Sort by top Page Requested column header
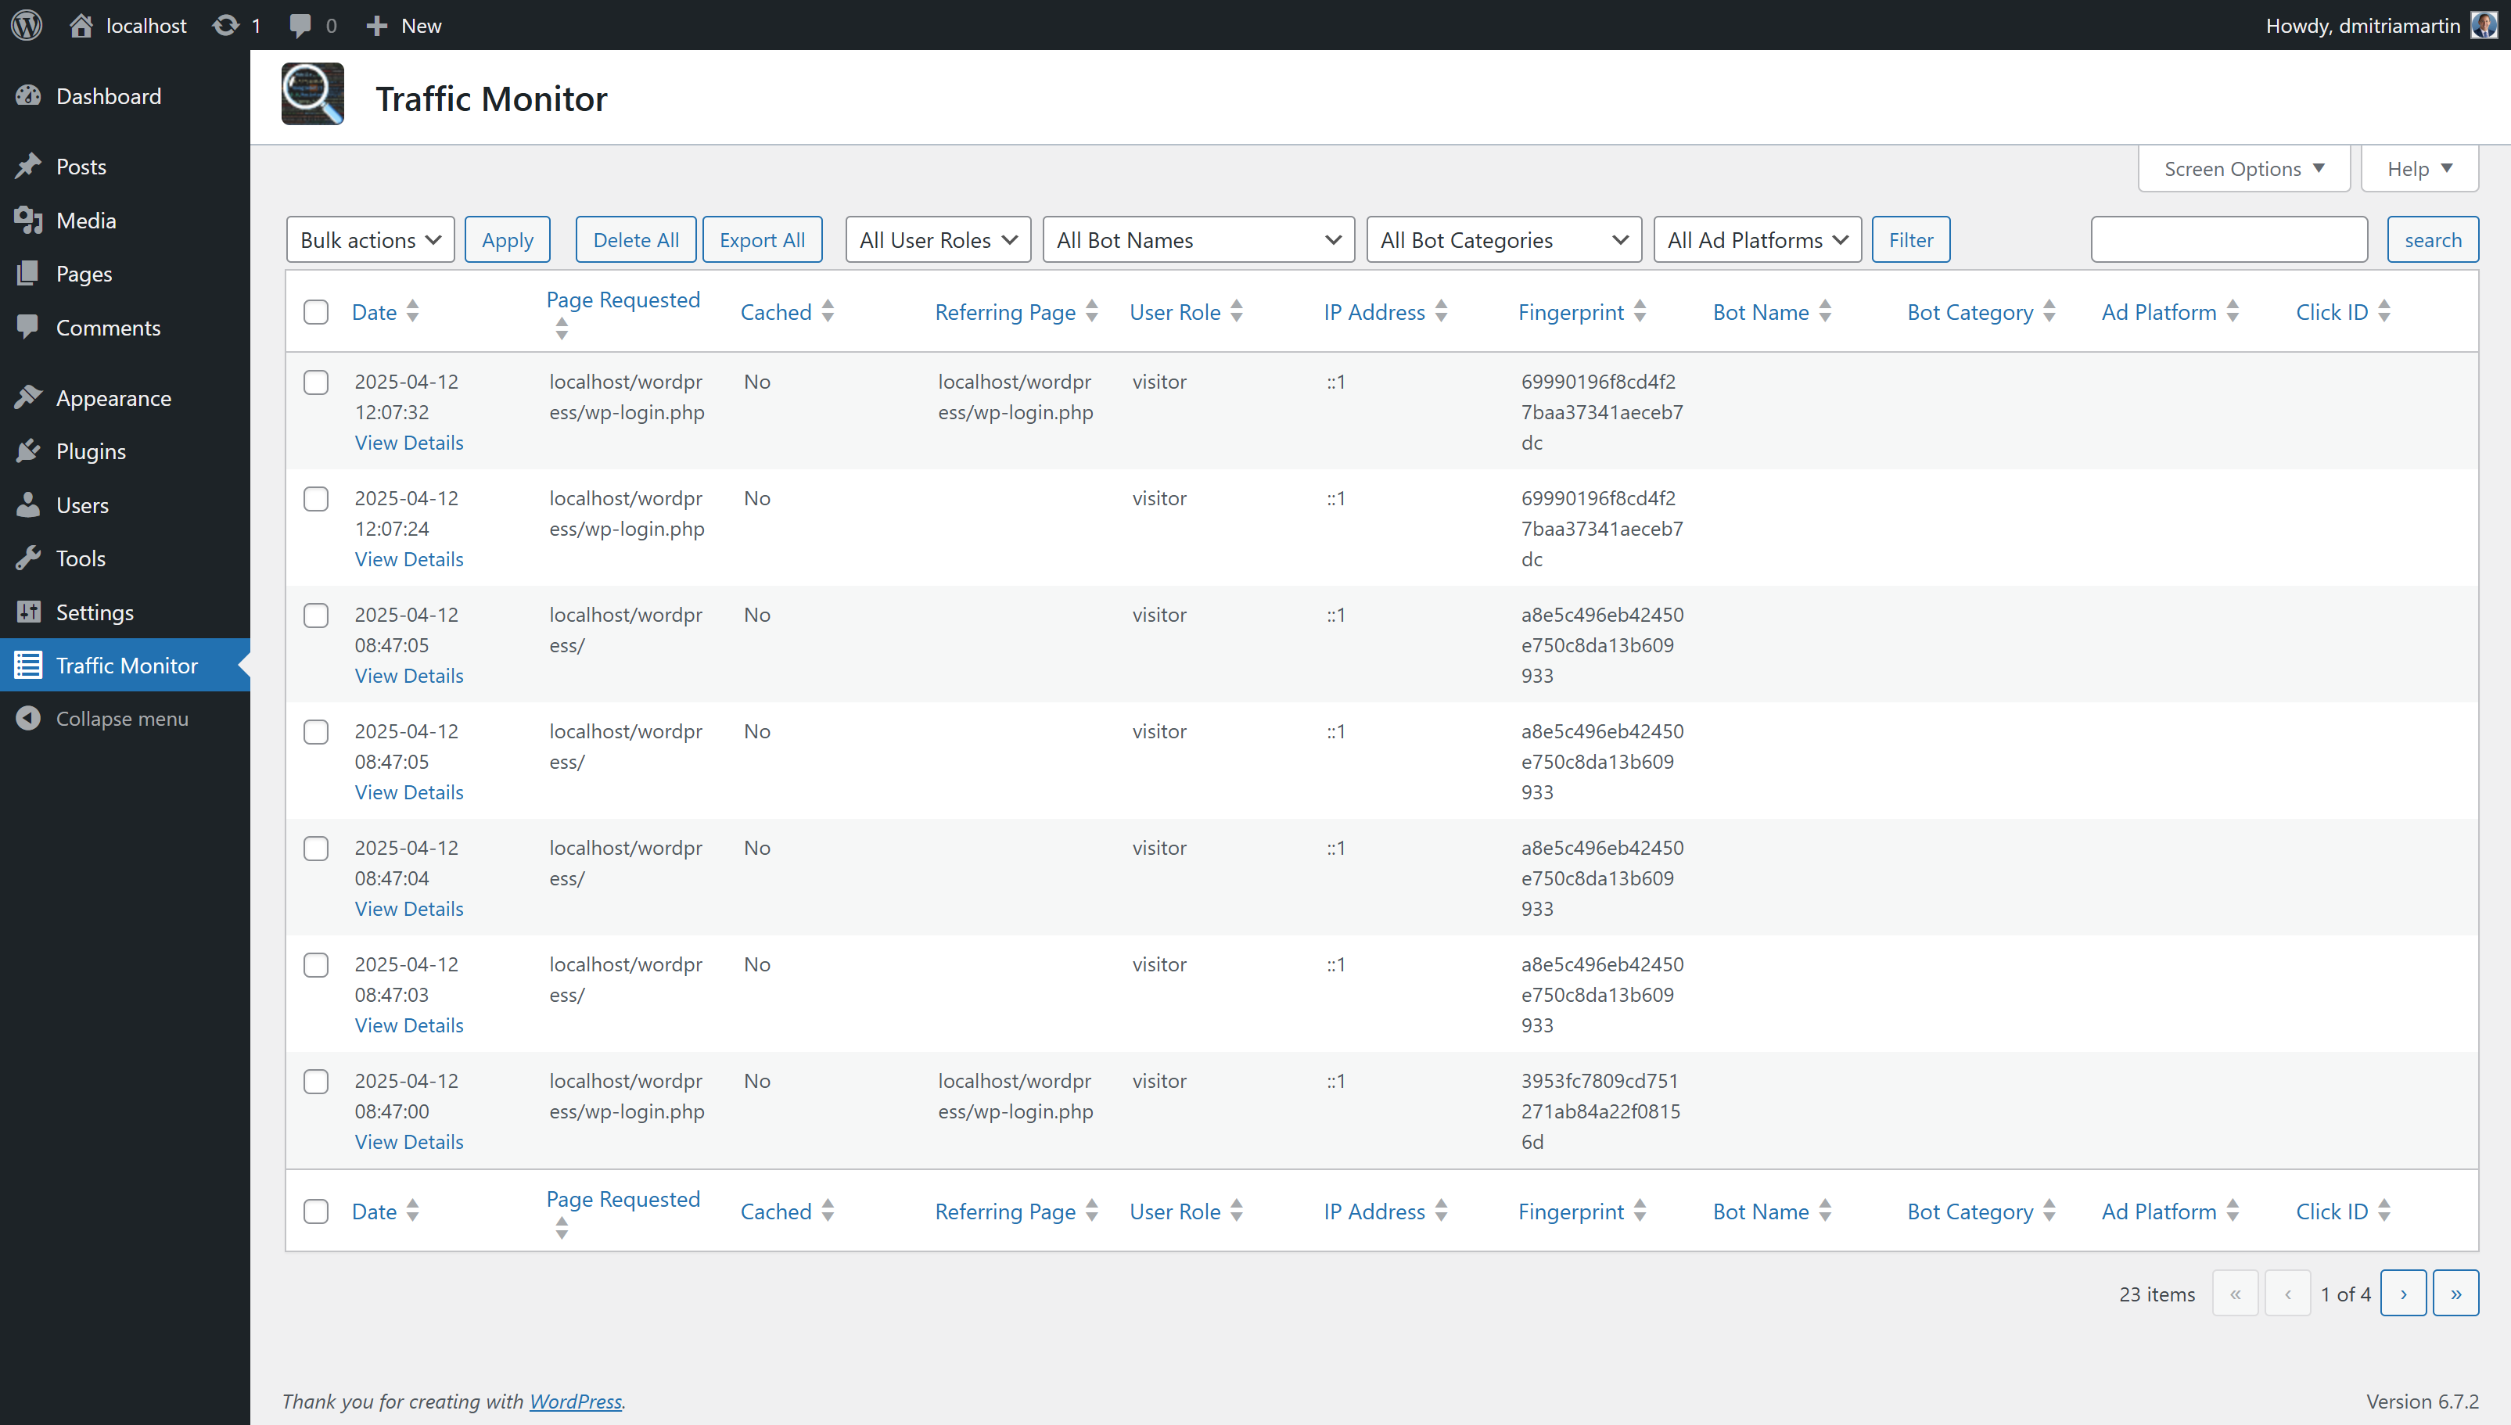 pyautogui.click(x=623, y=300)
